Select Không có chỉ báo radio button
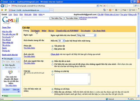 [52, 89]
